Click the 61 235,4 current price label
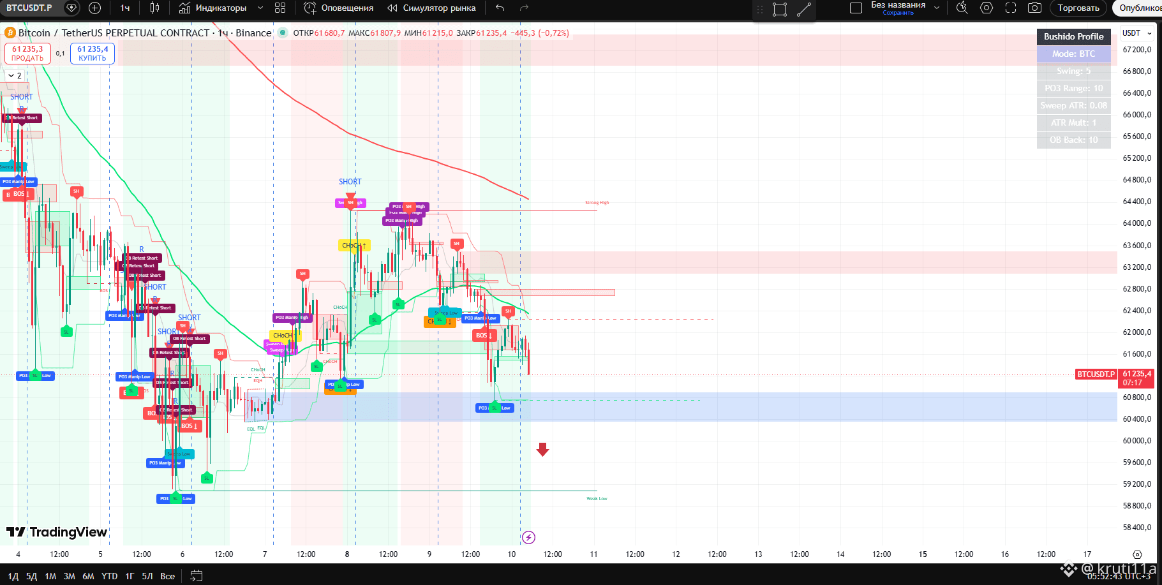Viewport: 1162px width, 585px height. coord(1137,378)
